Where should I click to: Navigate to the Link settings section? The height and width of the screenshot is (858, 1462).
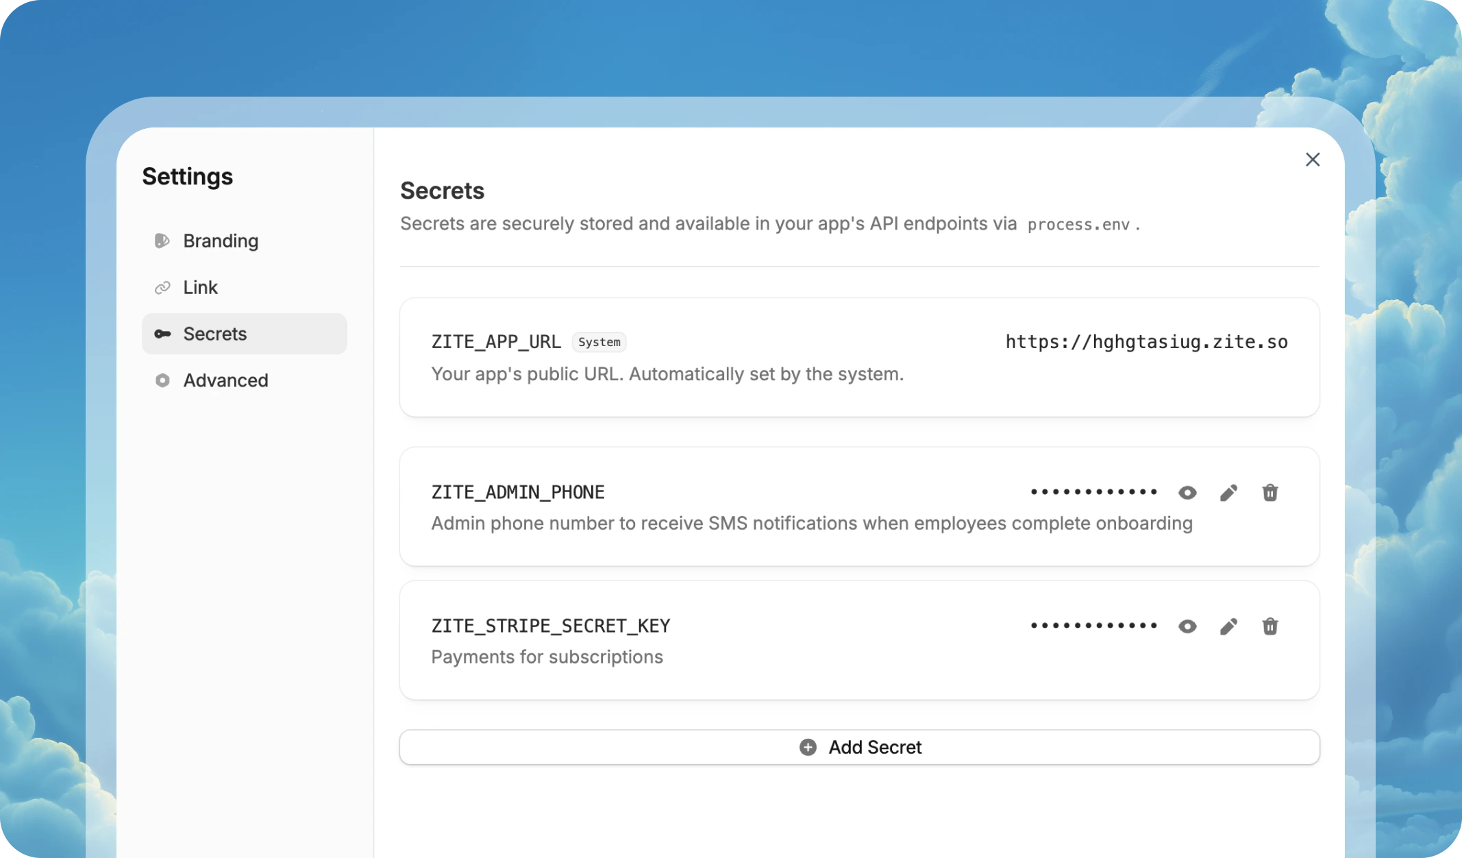coord(199,287)
